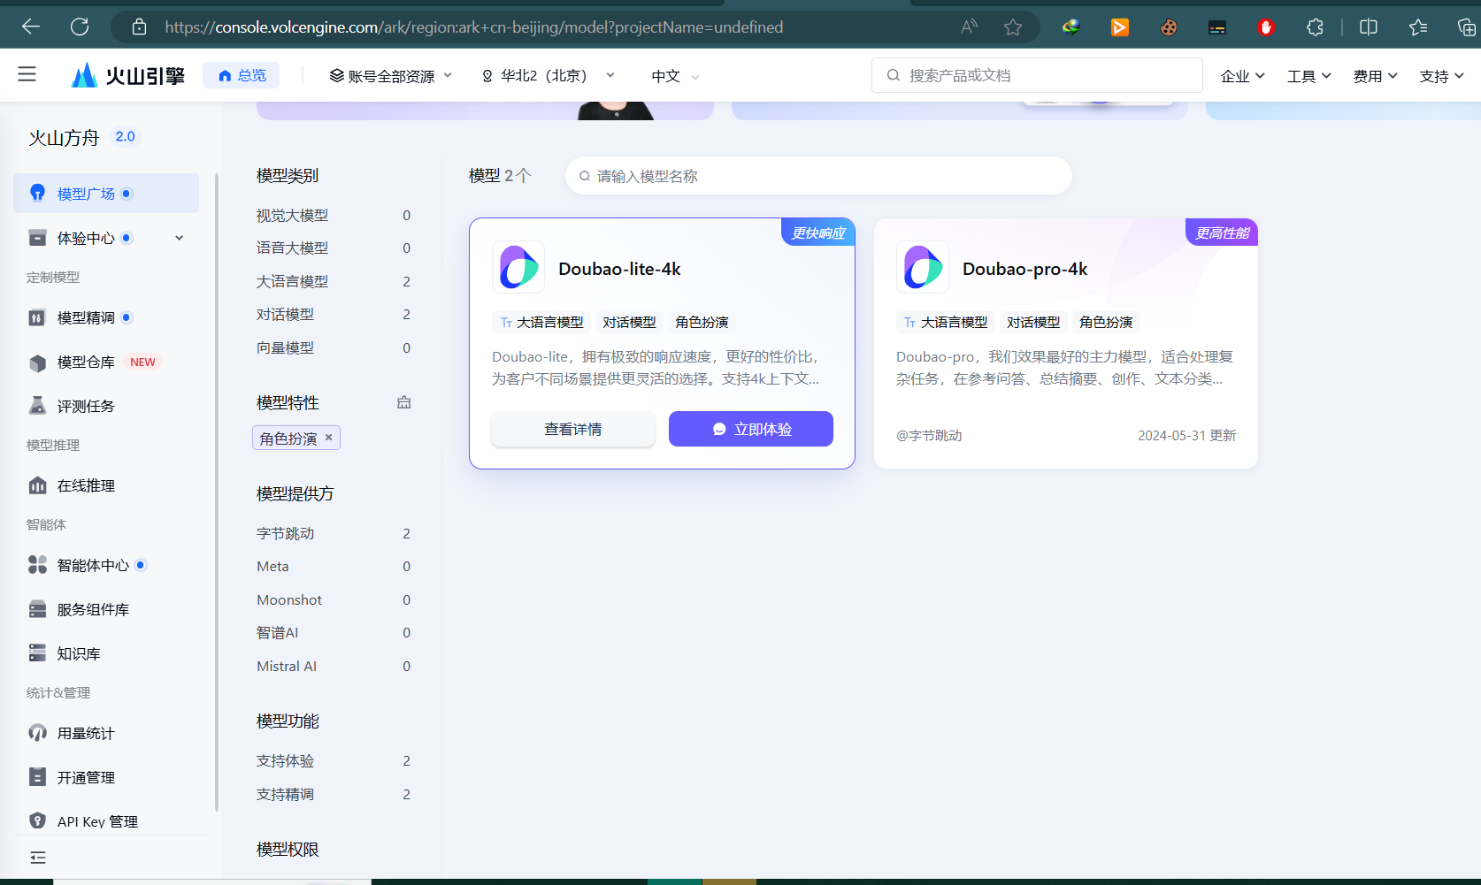1481x885 pixels.
Task: Click the Doubao-pro-4k model logo
Action: point(923,267)
